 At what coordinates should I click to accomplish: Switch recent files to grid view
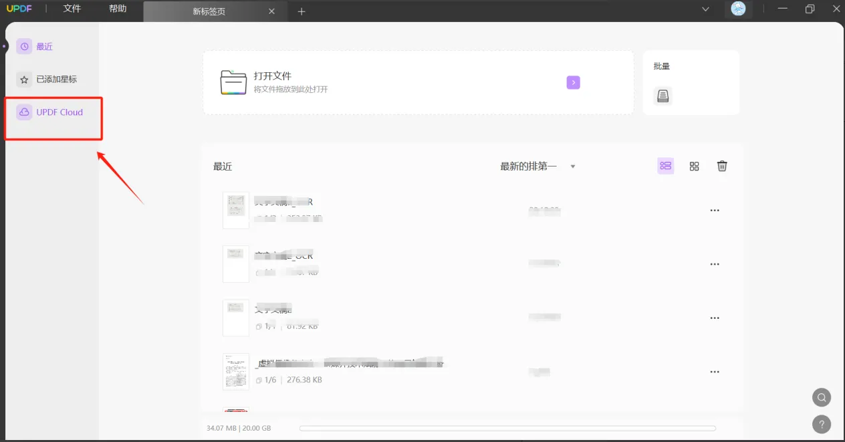point(694,167)
